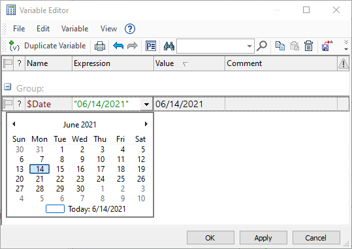352x249 pixels.
Task: Click the Copy icon in toolbar
Action: pos(280,46)
